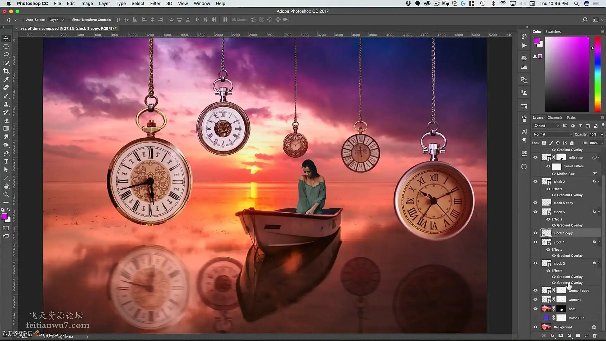Viewport: 606px width, 341px height.
Task: Click the foreground color swatch in toolbar
Action: 4,216
